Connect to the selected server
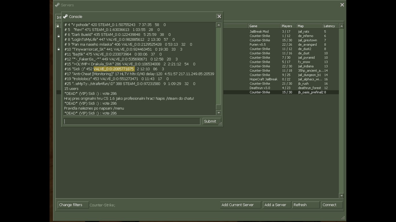 pos(332,205)
